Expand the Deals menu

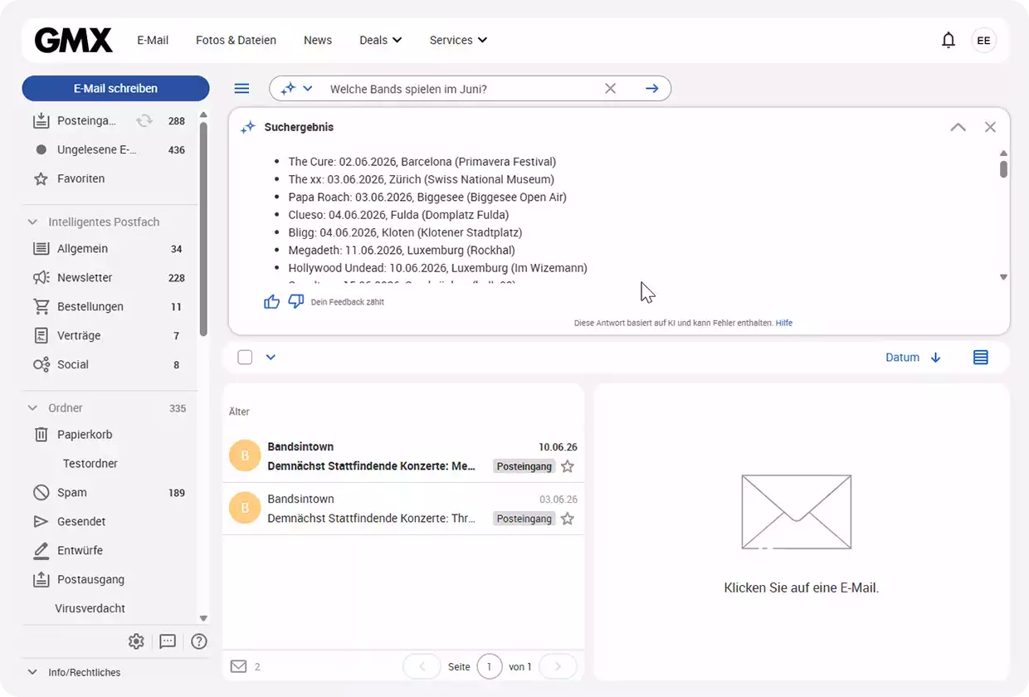[x=381, y=40]
